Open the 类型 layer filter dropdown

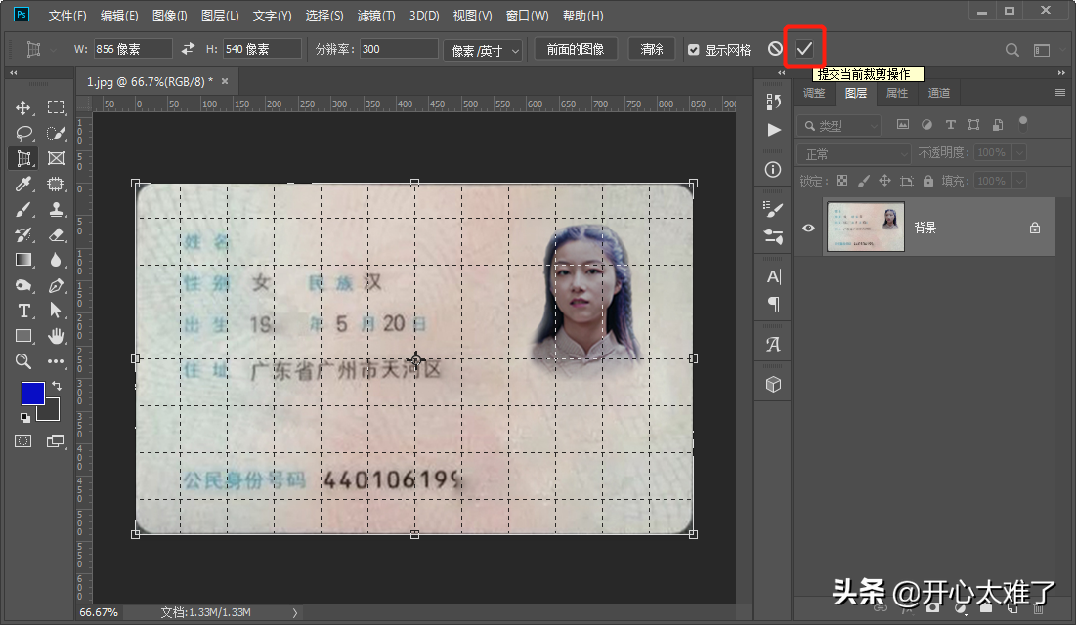click(839, 126)
